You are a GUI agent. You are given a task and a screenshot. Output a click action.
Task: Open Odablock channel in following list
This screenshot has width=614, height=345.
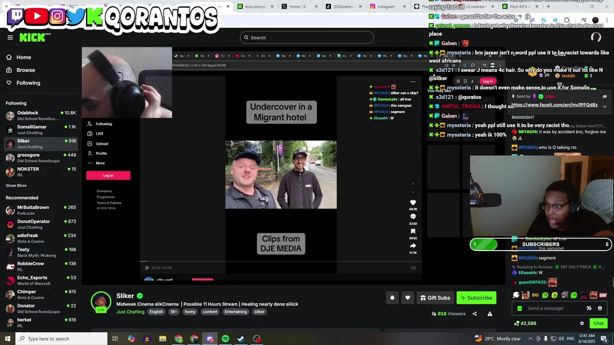point(41,115)
